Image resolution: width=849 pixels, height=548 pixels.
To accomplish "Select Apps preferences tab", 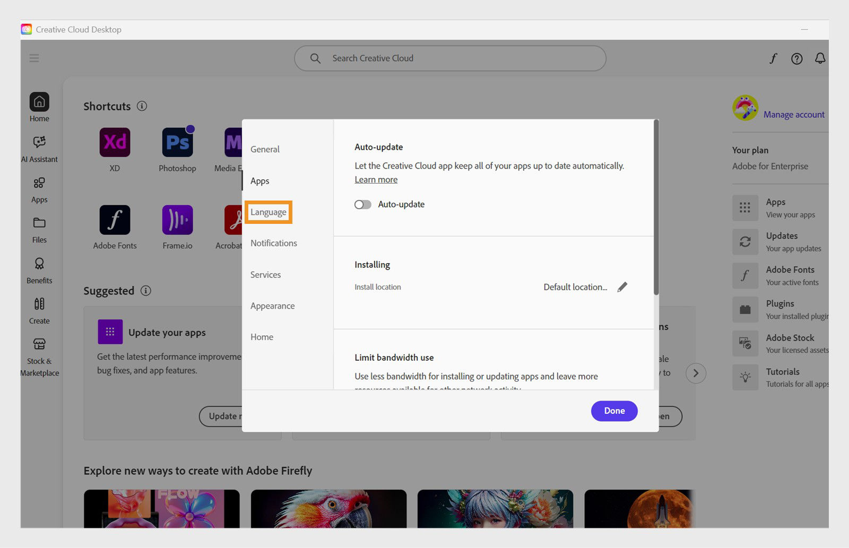I will point(260,181).
